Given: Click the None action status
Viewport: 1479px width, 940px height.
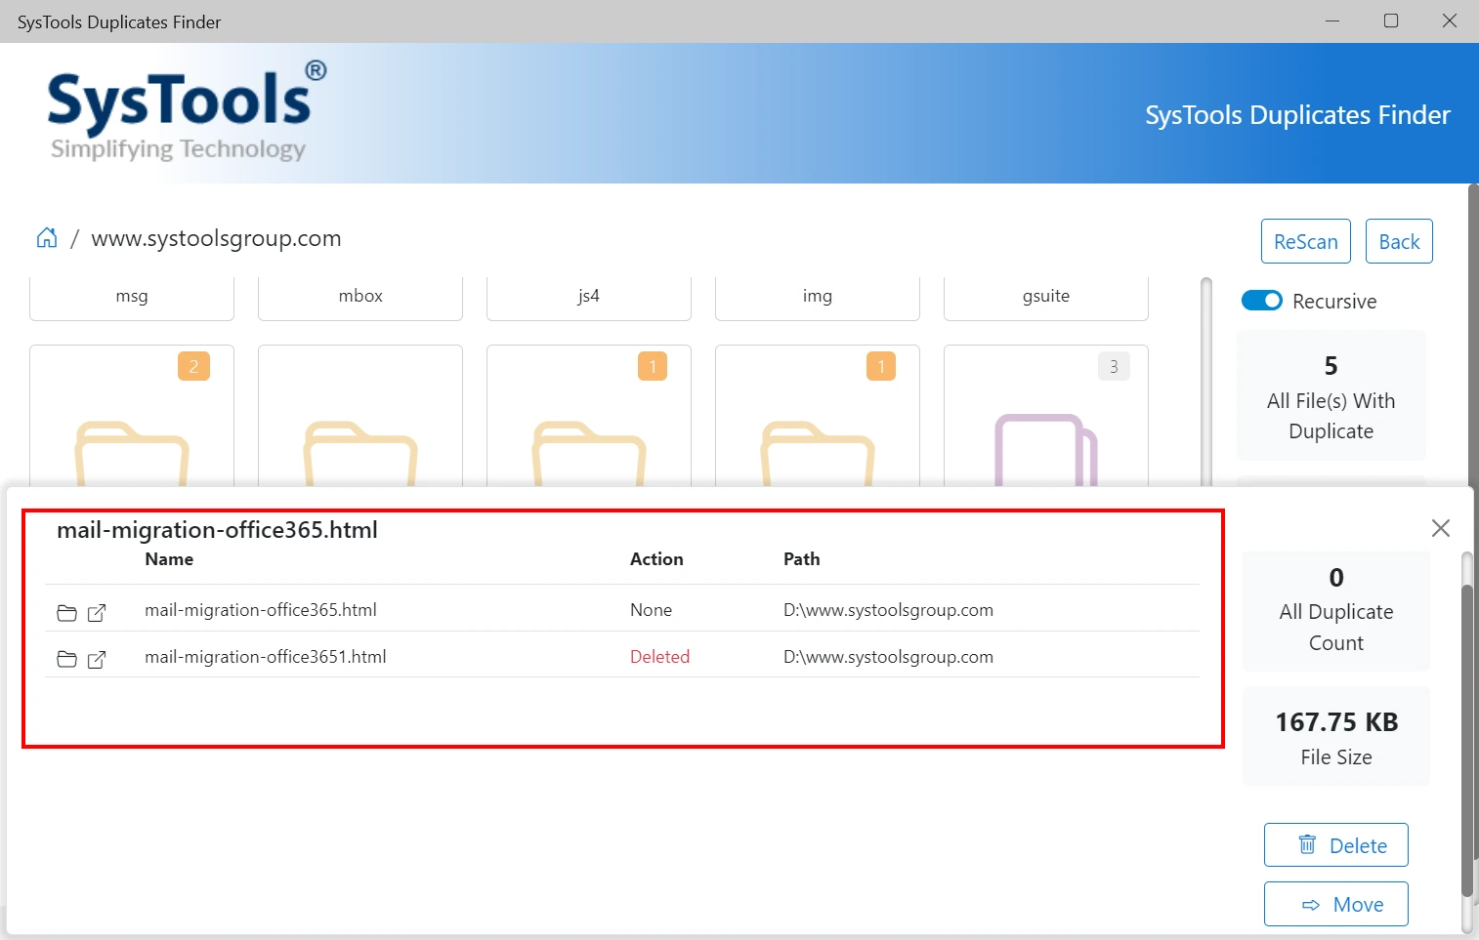Looking at the screenshot, I should click(x=651, y=610).
